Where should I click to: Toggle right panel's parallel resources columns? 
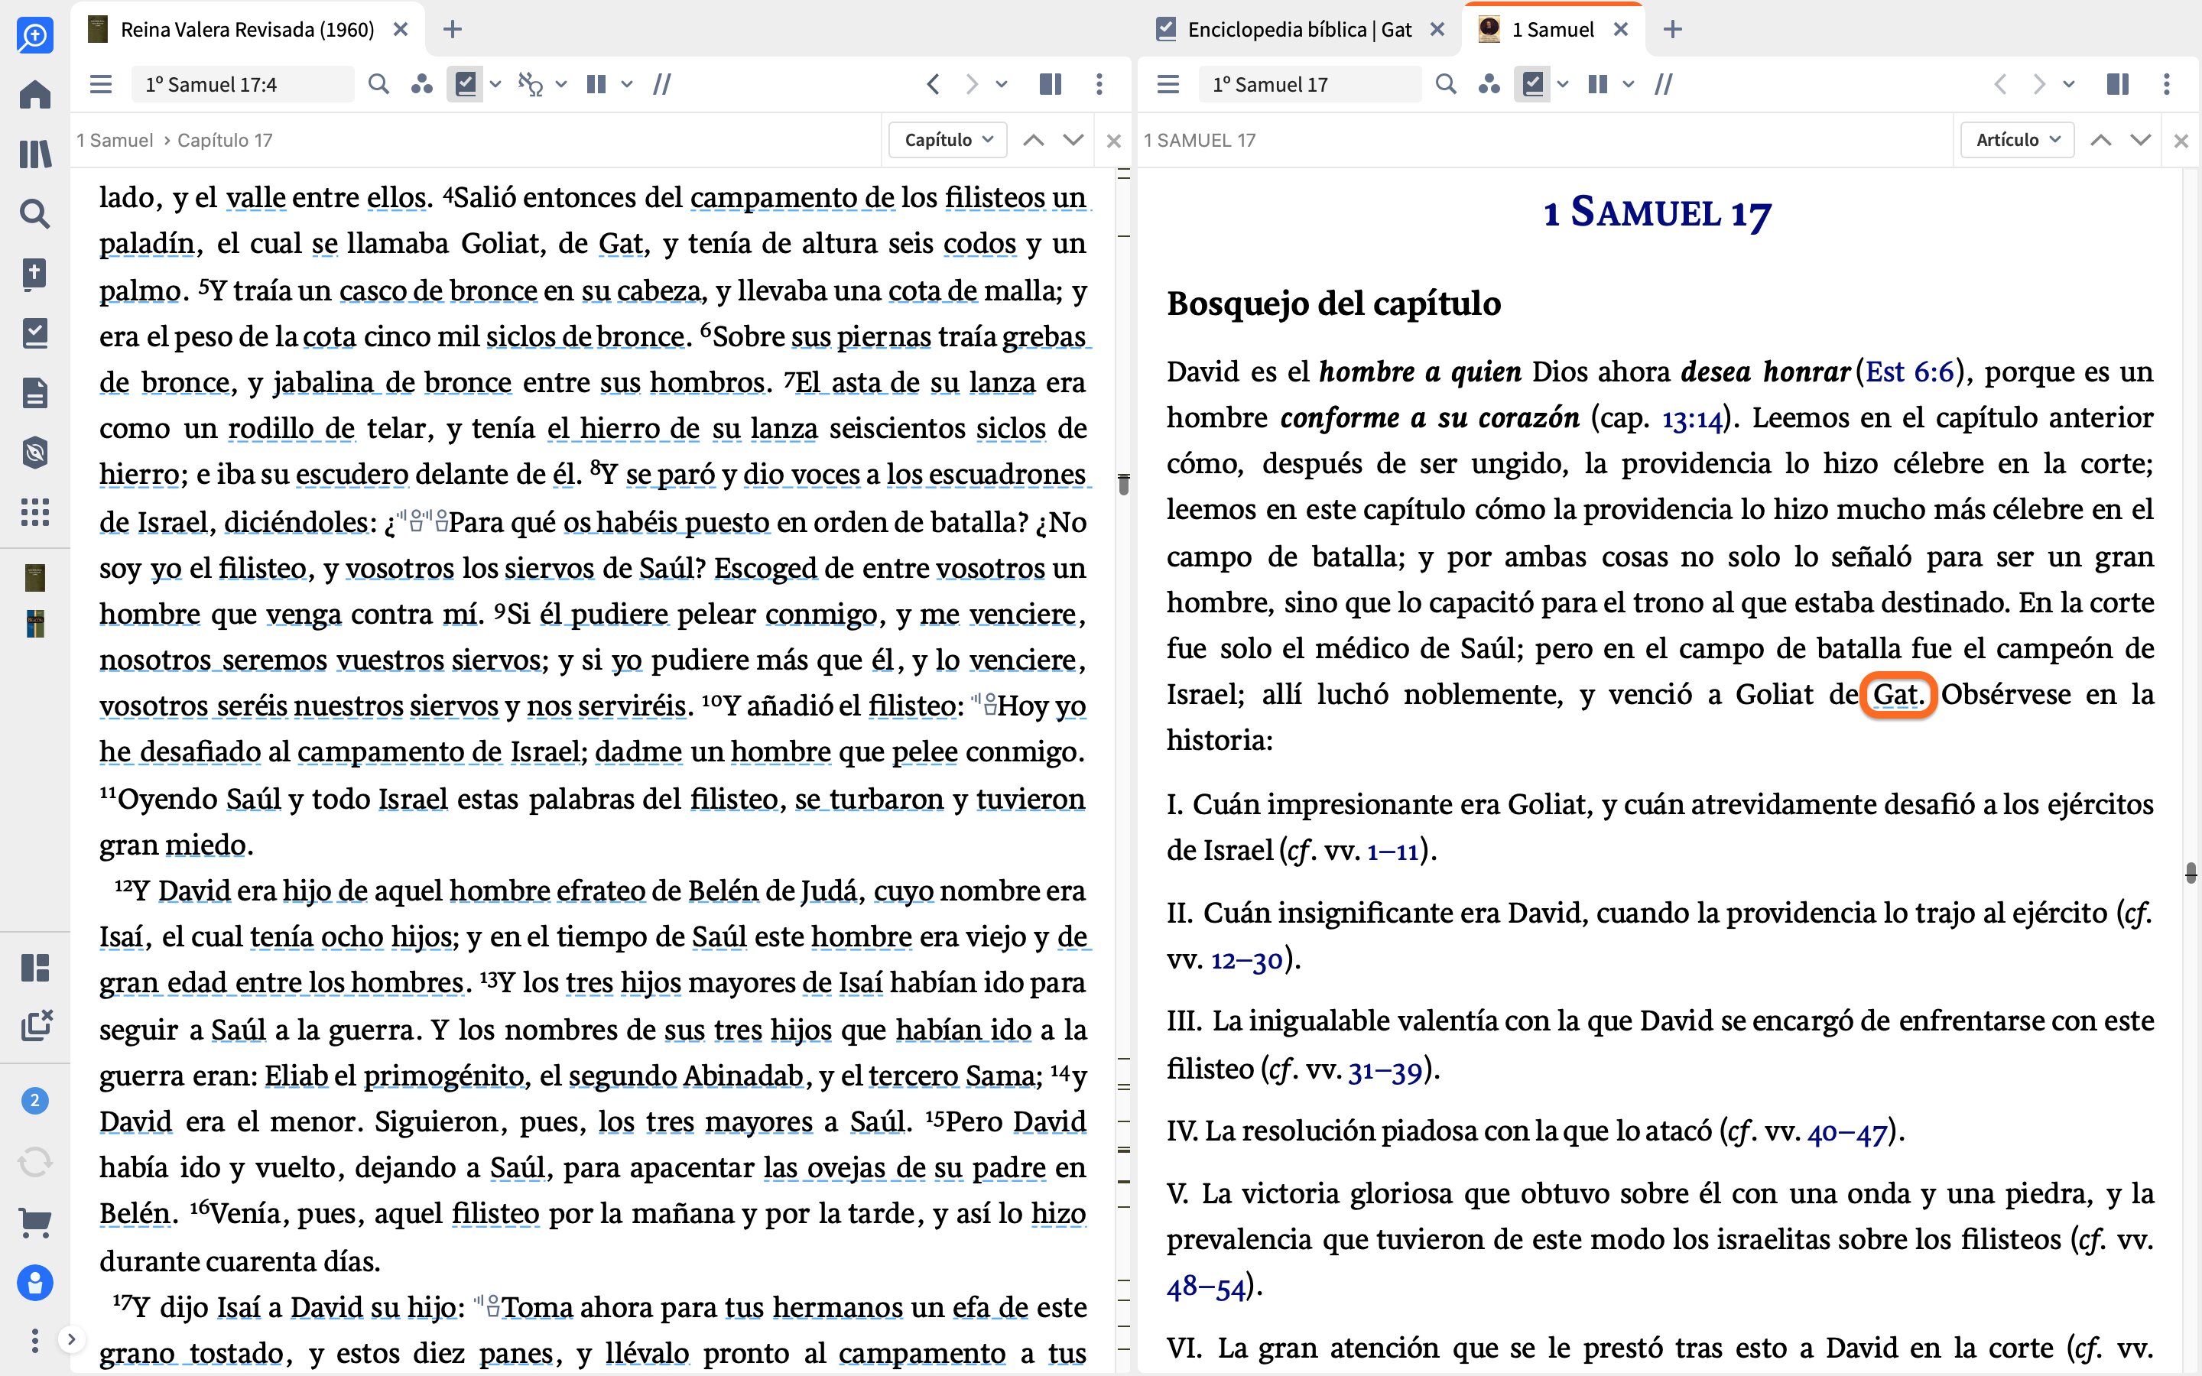[1598, 85]
